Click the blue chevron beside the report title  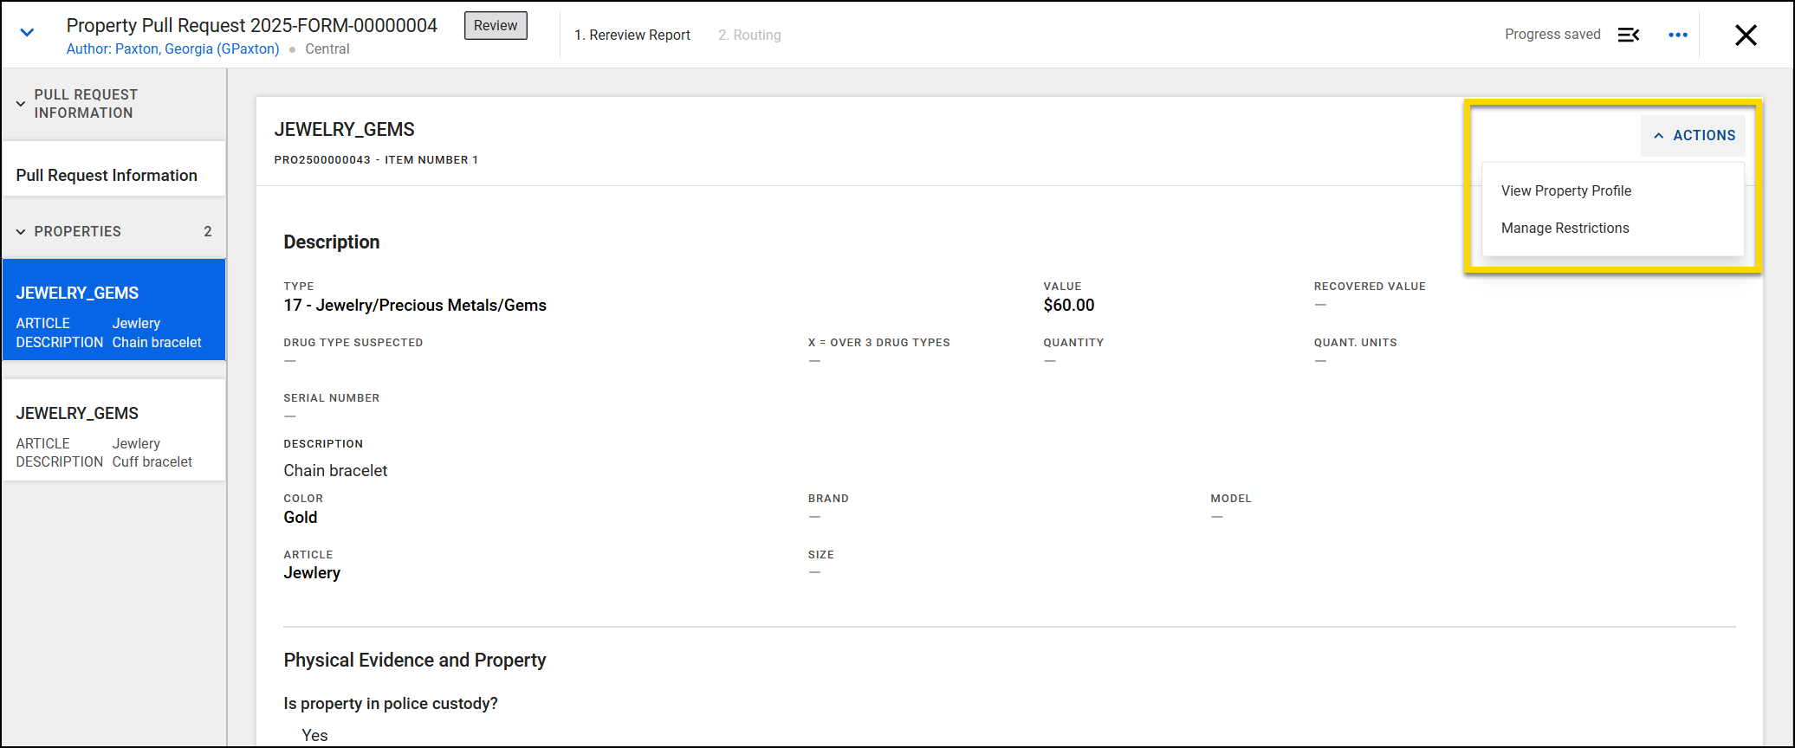click(27, 33)
